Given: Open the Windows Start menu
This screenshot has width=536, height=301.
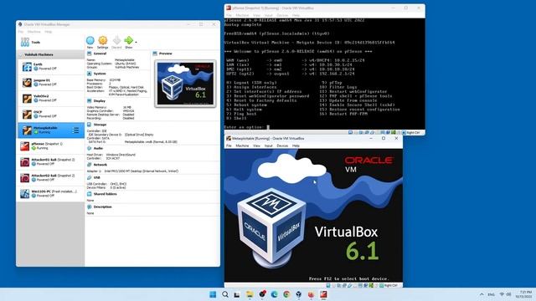Looking at the screenshot, I should point(213,294).
